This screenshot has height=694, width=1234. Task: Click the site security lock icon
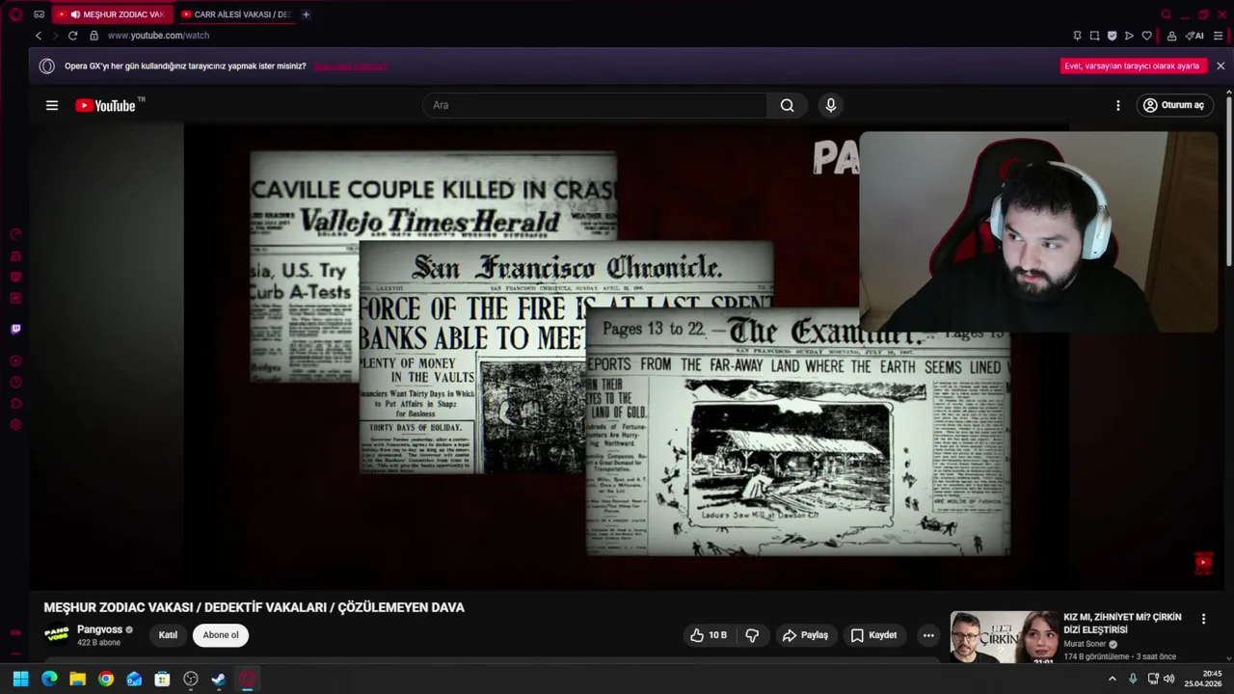pos(94,36)
